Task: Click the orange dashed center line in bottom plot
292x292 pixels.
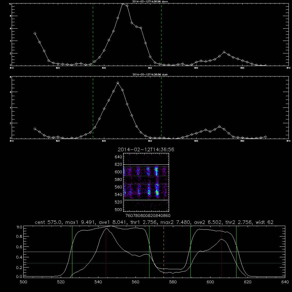Action: tap(164, 251)
